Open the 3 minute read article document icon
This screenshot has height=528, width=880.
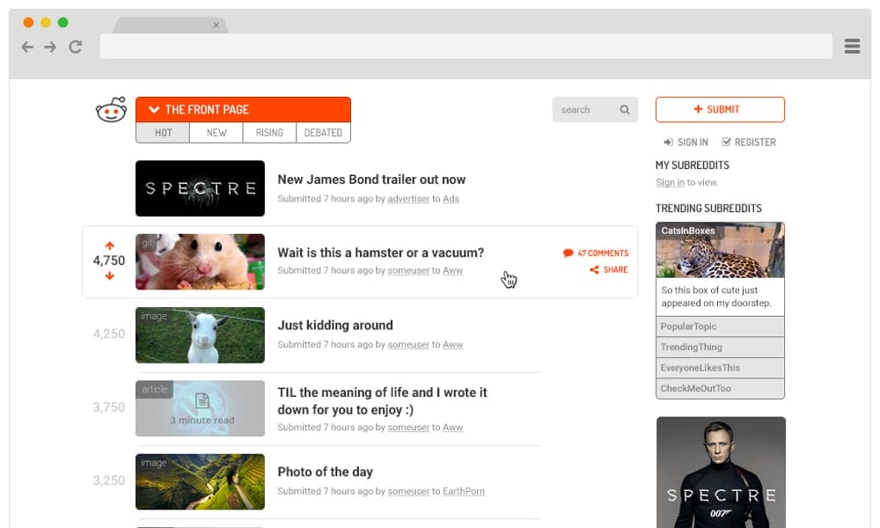coord(200,401)
